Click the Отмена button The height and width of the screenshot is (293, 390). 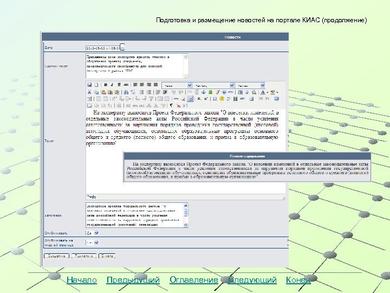pyautogui.click(x=107, y=256)
